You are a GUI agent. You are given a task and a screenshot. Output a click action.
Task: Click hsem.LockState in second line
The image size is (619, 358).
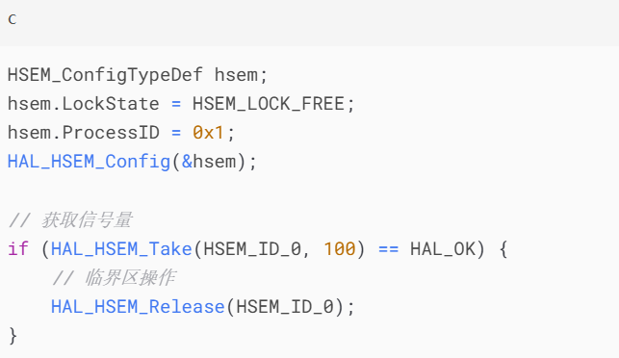coord(84,103)
